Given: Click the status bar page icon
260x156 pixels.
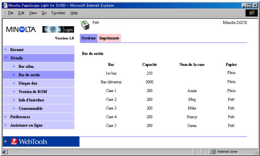Looking at the screenshot, I should (x=5, y=152).
